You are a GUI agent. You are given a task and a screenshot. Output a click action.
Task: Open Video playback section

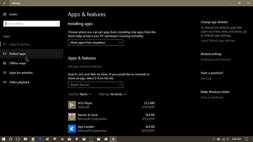coord(32,82)
